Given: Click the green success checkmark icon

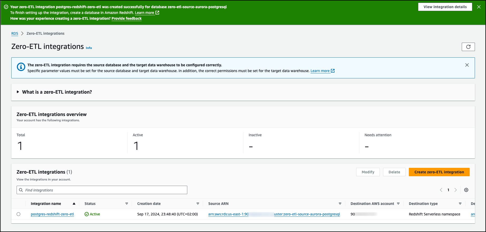Looking at the screenshot, I should (6, 7).
